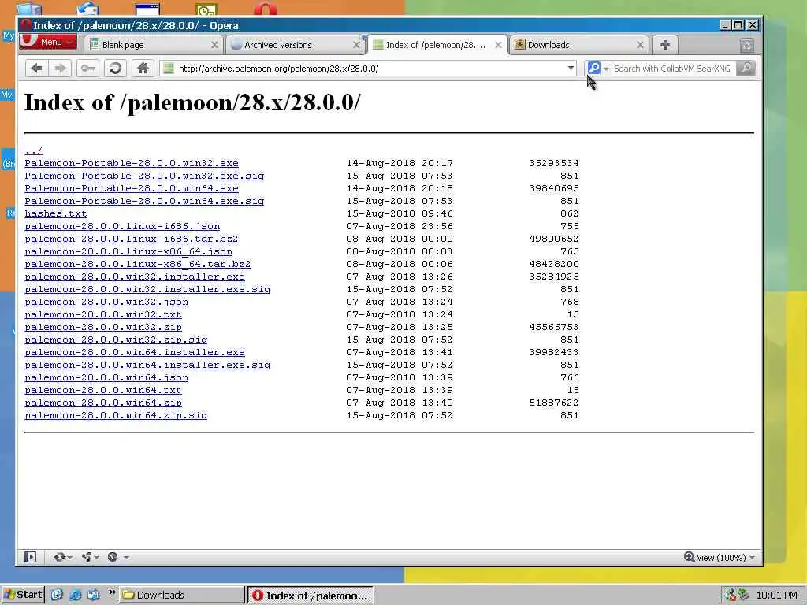Close the Blank page tab
Image resolution: width=807 pixels, height=605 pixels.
(x=214, y=45)
